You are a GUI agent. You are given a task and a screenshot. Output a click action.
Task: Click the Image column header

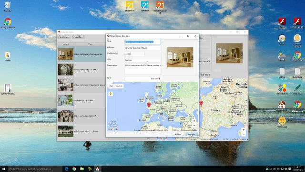(66, 44)
